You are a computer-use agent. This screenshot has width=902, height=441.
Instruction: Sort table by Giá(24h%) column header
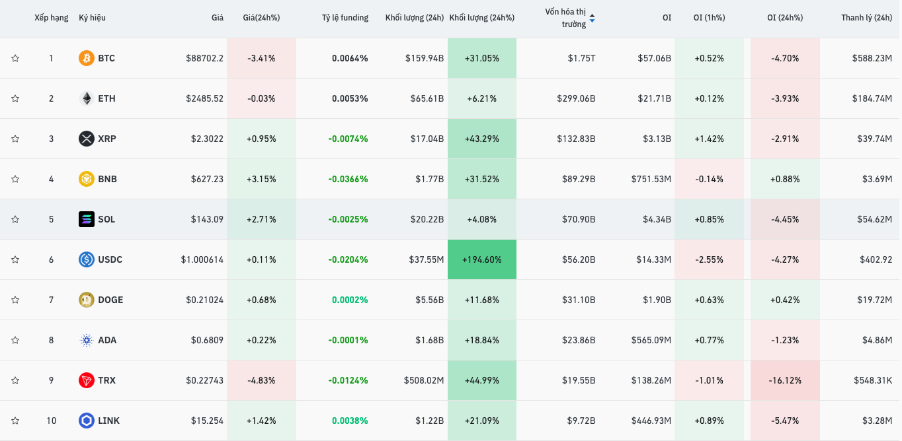(x=261, y=18)
